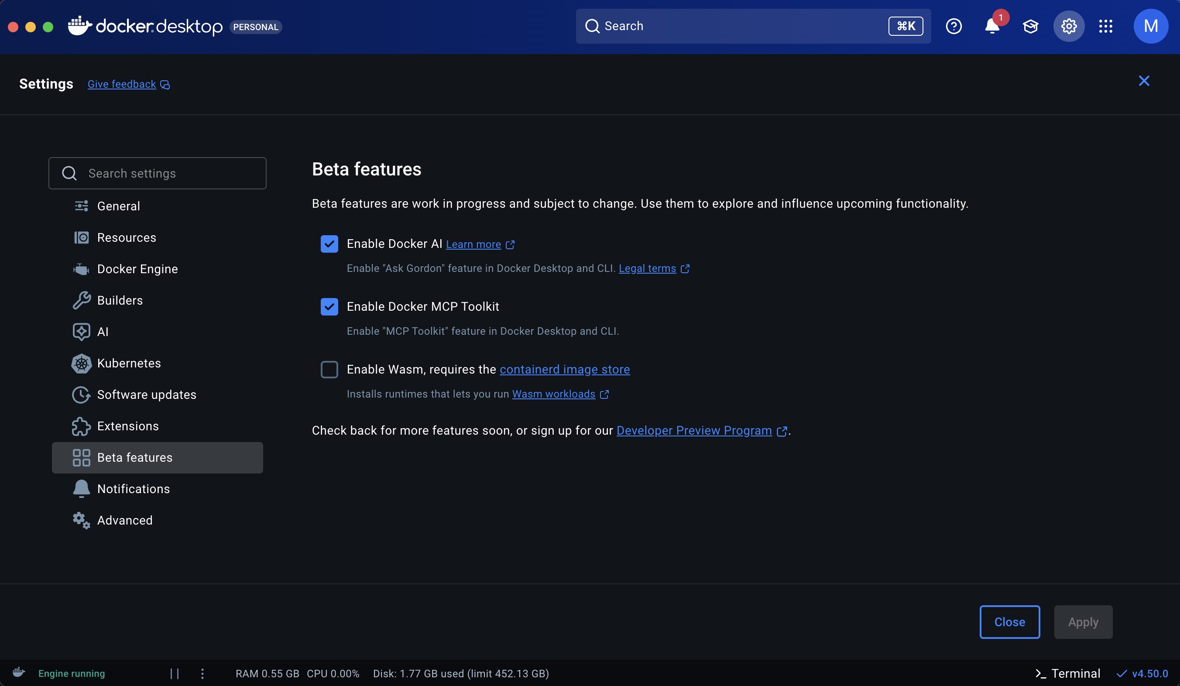
Task: Uncheck Enable Docker MCP Toolkit
Action: click(329, 307)
